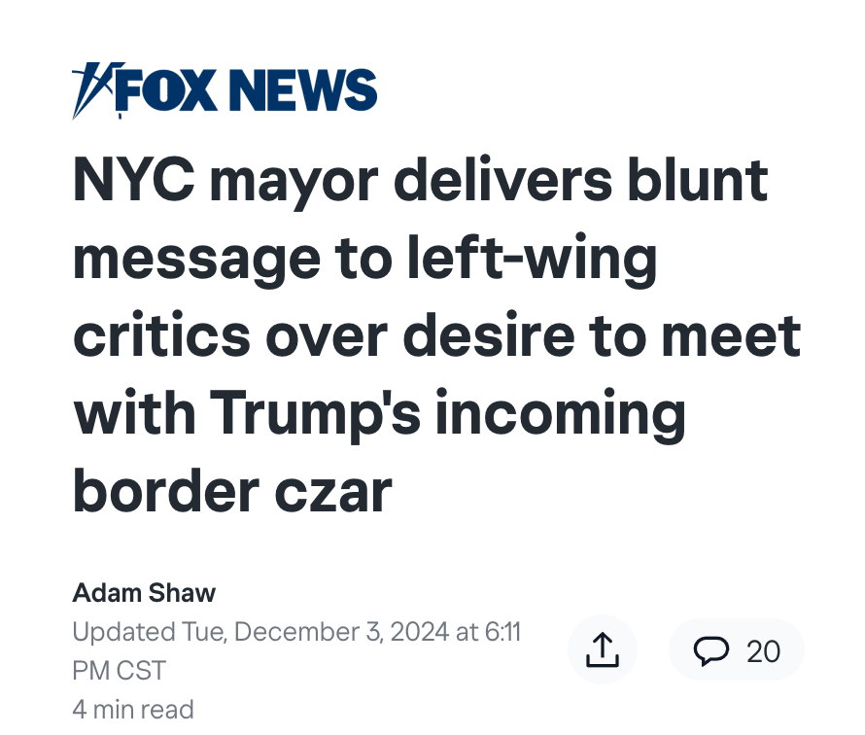Open comments by clicking the number 20
The width and height of the screenshot is (865, 735).
pos(764,650)
